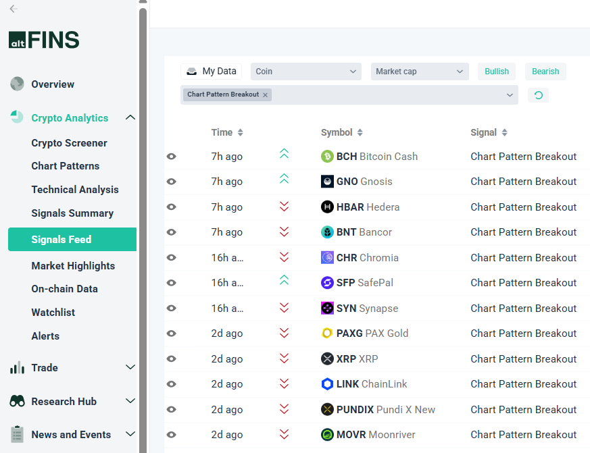The image size is (590, 453).
Task: Open the Coin dropdown
Action: [306, 72]
